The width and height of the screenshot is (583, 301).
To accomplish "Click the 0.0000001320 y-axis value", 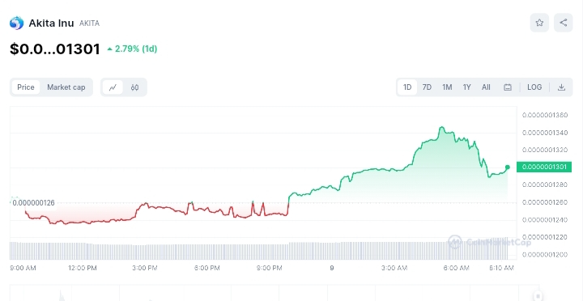I will (x=545, y=150).
